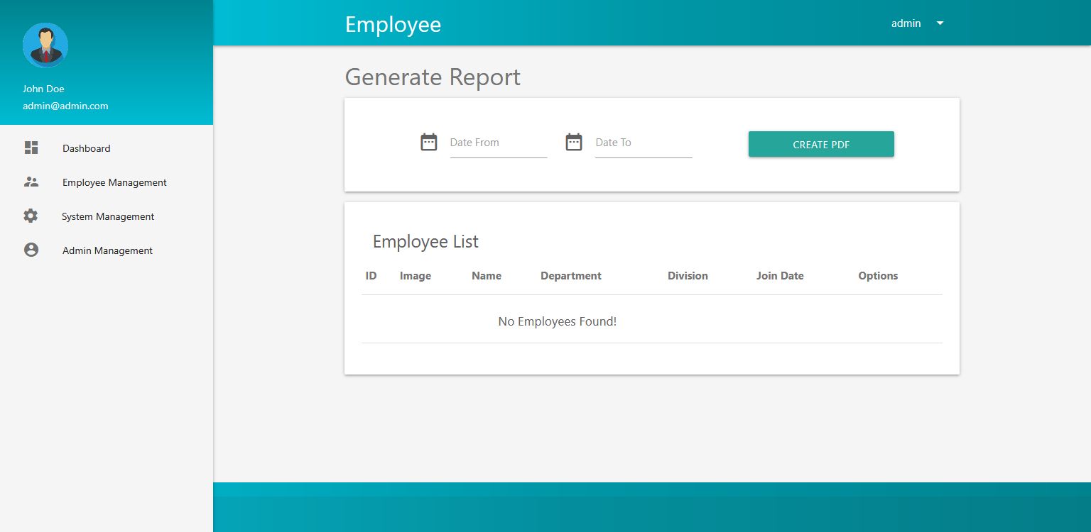
Task: Click the Admin Management account icon
Action: point(31,250)
